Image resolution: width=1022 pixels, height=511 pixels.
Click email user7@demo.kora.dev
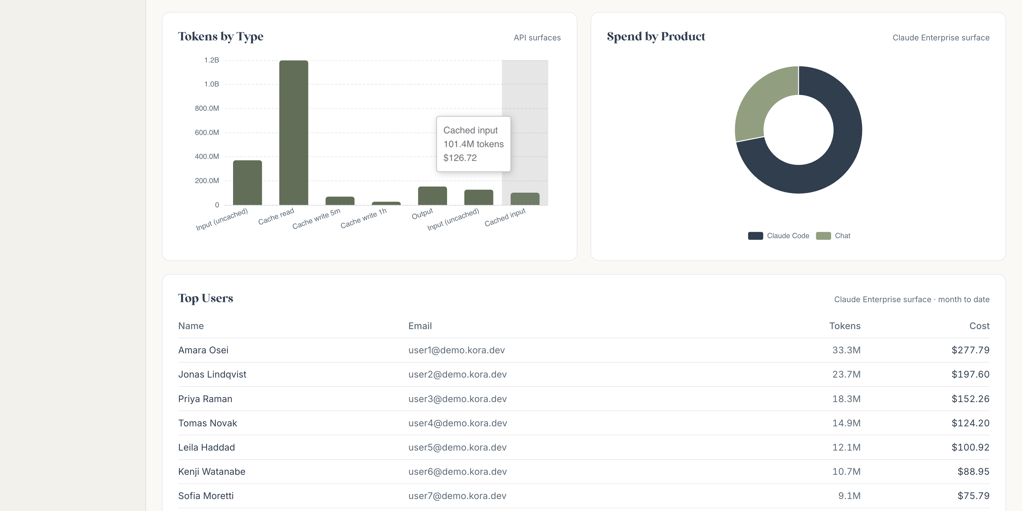(x=457, y=495)
